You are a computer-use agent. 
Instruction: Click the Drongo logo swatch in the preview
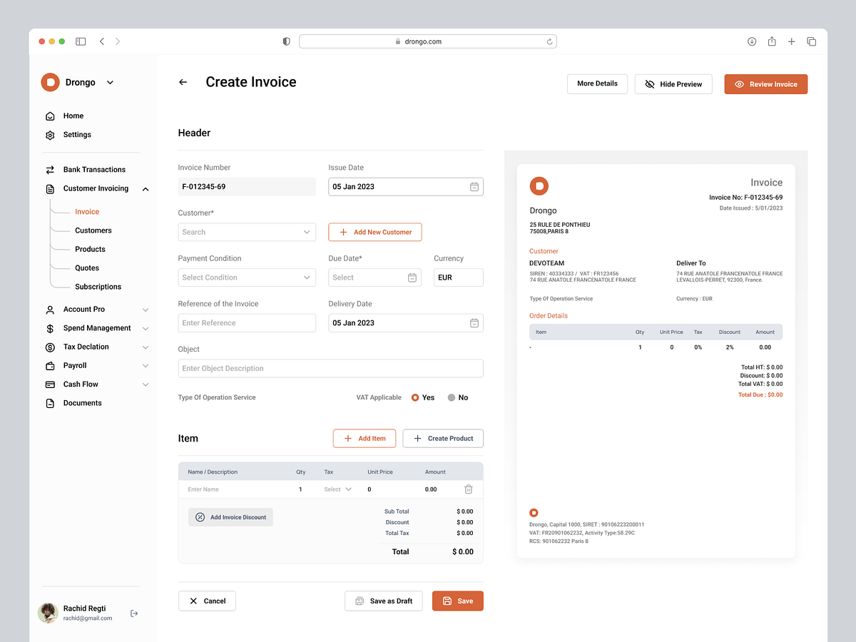539,185
